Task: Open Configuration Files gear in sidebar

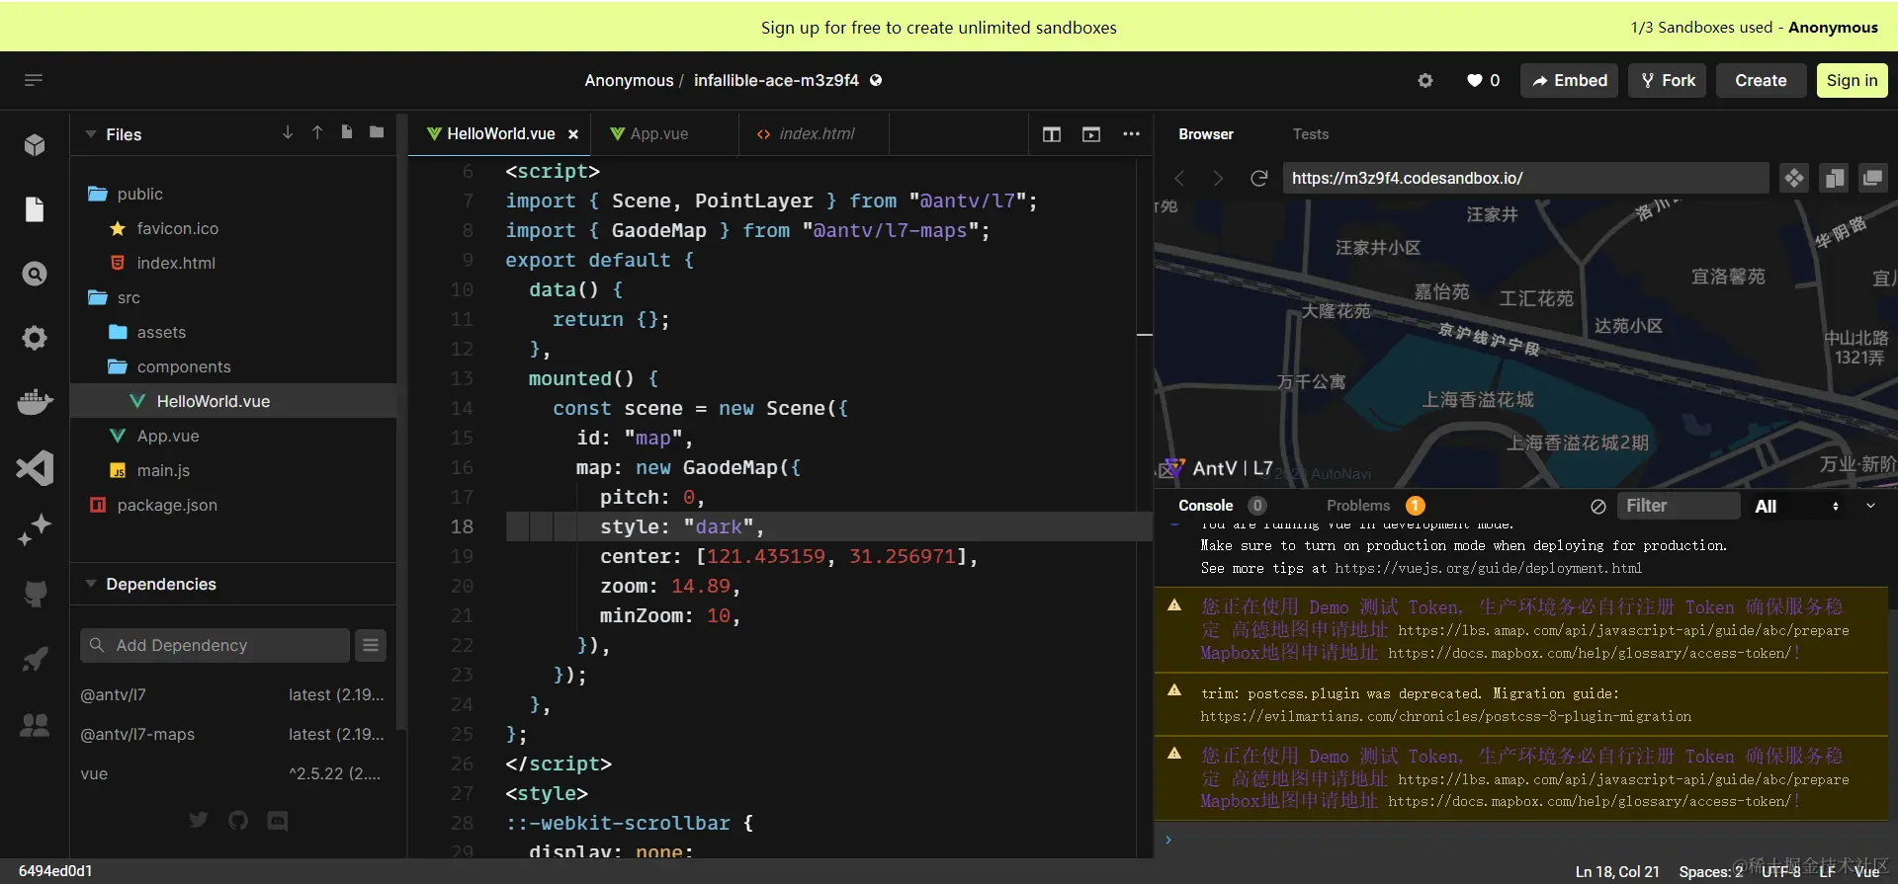Action: (x=35, y=338)
